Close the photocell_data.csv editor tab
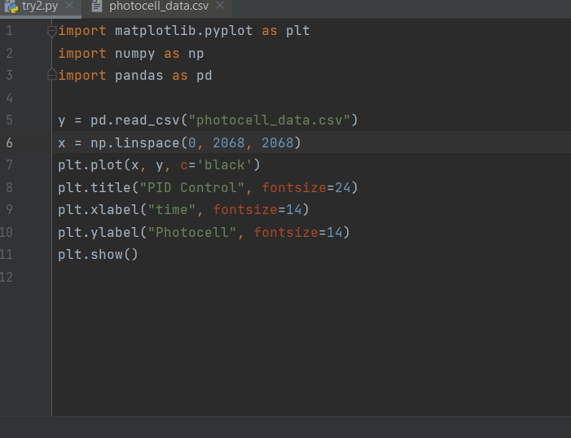The height and width of the screenshot is (438, 571). 220,6
